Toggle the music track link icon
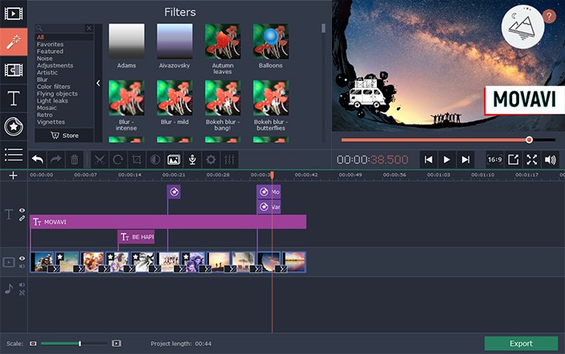This screenshot has width=565, height=354. [x=22, y=293]
